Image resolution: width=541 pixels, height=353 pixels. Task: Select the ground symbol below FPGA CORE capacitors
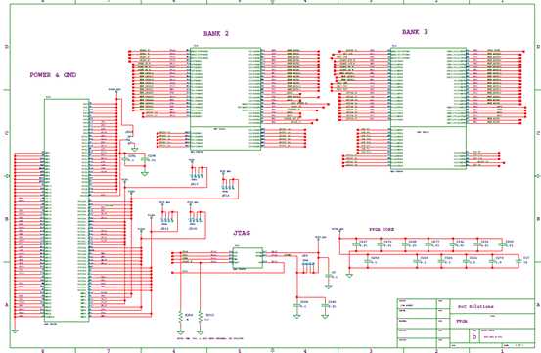pyautogui.click(x=349, y=276)
